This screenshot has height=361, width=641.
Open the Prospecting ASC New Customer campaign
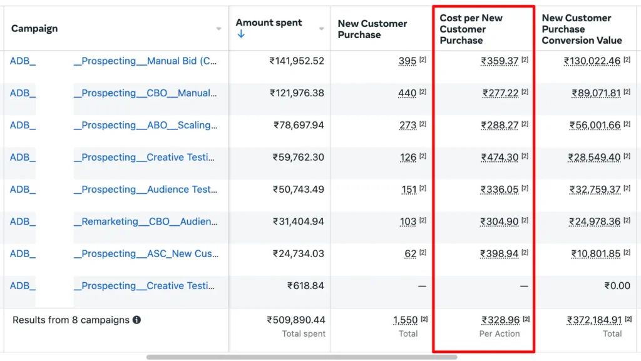pyautogui.click(x=145, y=253)
